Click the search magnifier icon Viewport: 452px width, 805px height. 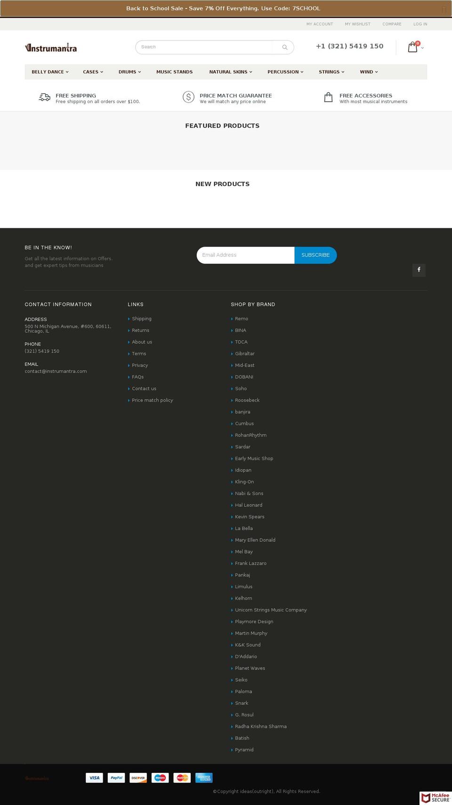tap(284, 47)
